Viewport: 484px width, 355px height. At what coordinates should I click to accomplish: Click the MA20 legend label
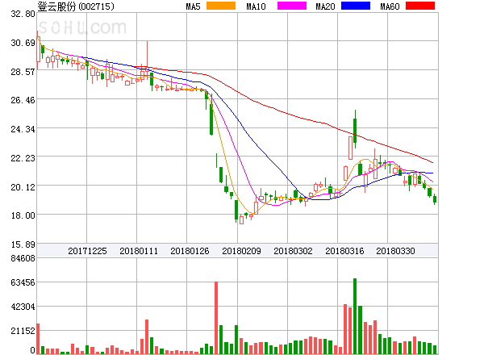point(325,6)
